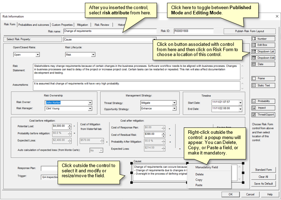Click the Trigger field showing QA Inspection
This screenshot has height=200, width=281.
coord(49,177)
